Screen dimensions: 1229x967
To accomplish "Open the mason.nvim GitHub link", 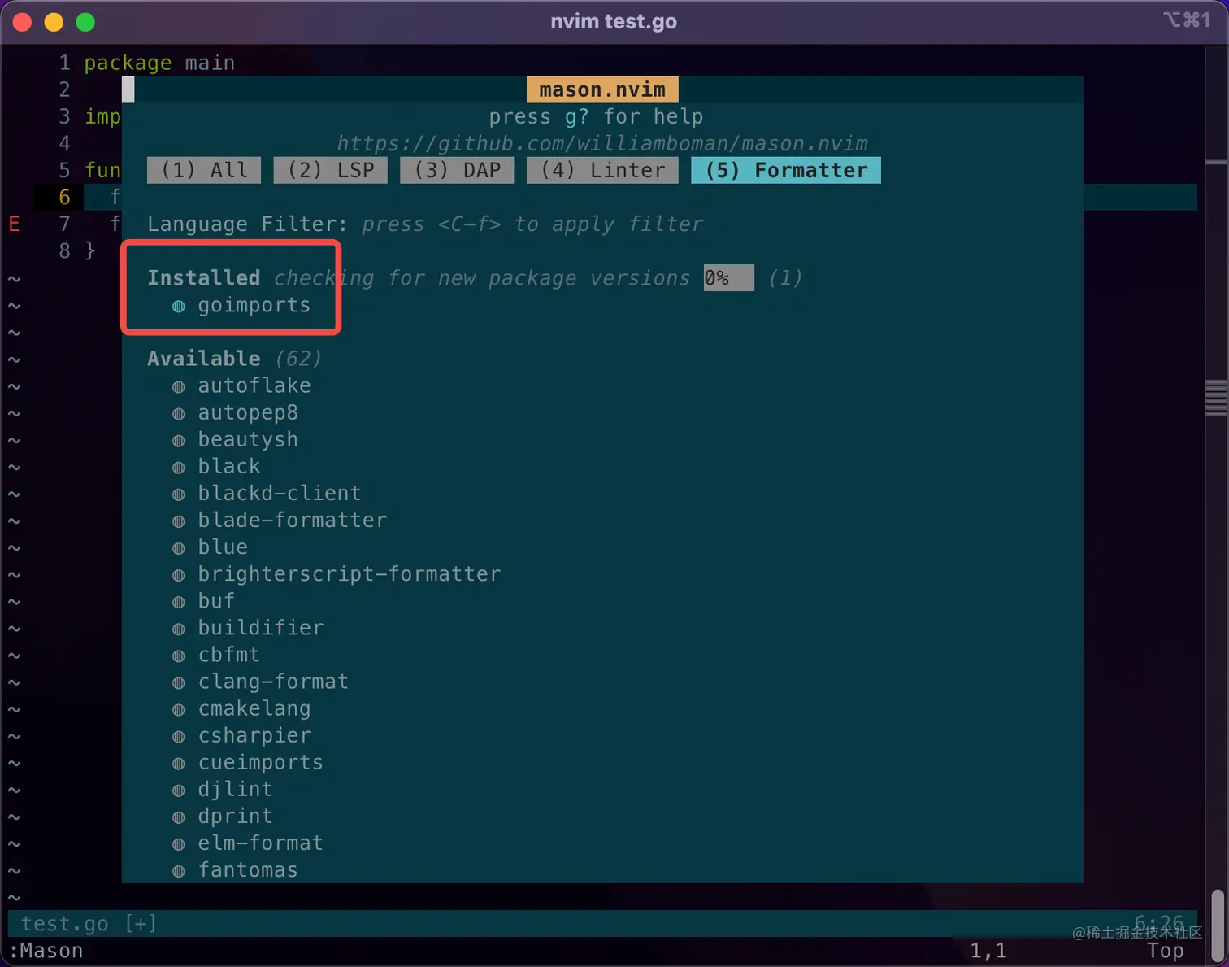I will tap(602, 143).
